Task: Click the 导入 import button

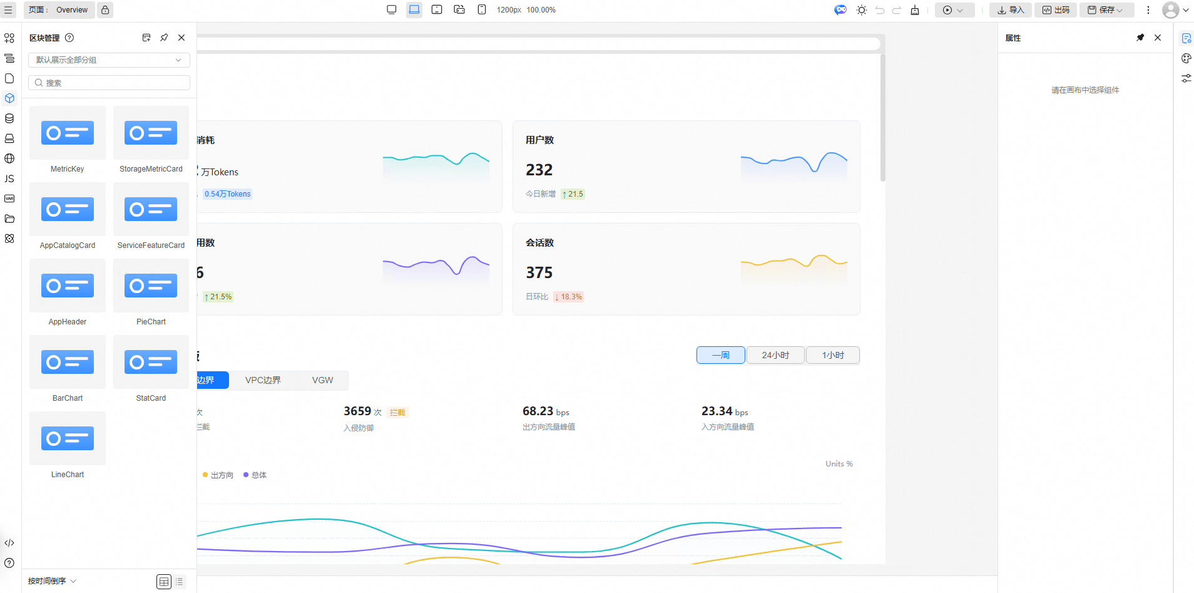Action: 1011,10
